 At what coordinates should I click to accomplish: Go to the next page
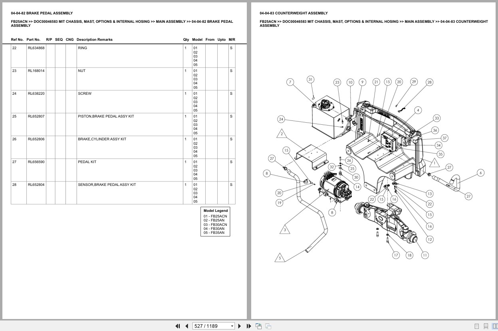click(x=240, y=326)
